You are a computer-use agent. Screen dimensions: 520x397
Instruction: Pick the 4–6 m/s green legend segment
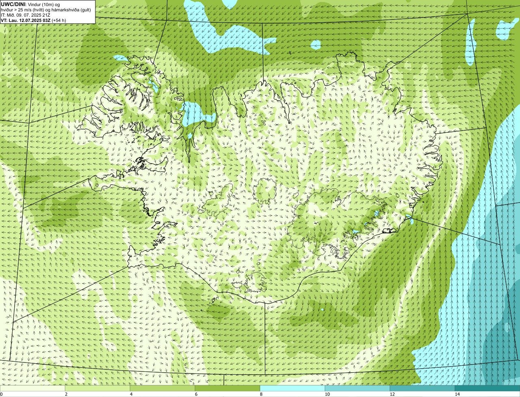pos(162,388)
